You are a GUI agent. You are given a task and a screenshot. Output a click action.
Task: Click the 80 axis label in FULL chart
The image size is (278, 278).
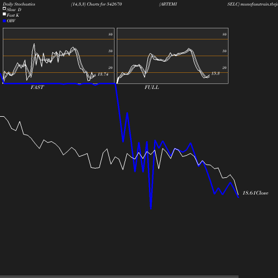click(x=225, y=34)
